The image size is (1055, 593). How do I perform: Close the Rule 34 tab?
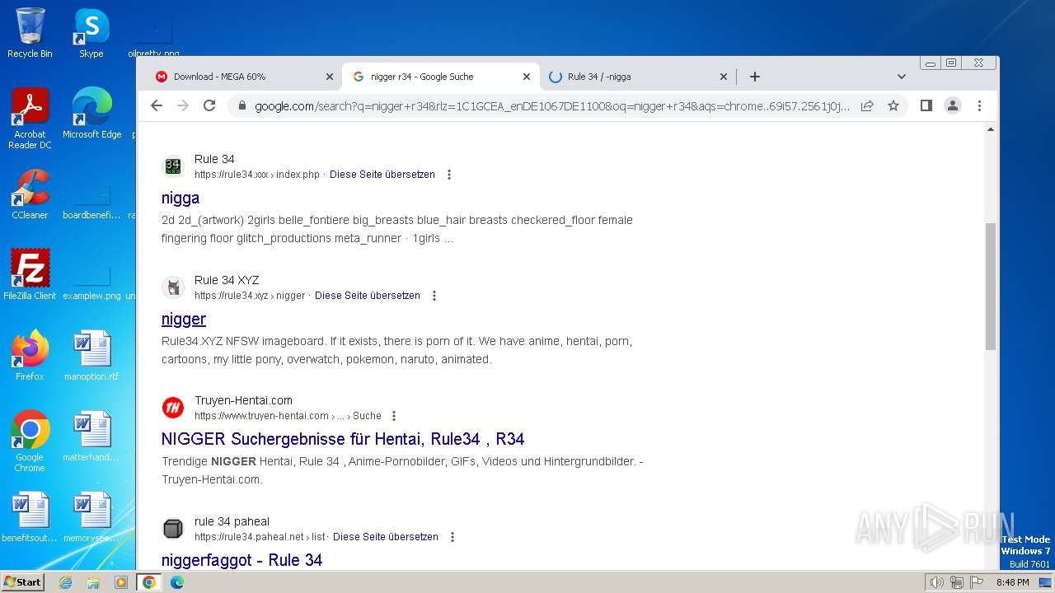(x=724, y=77)
